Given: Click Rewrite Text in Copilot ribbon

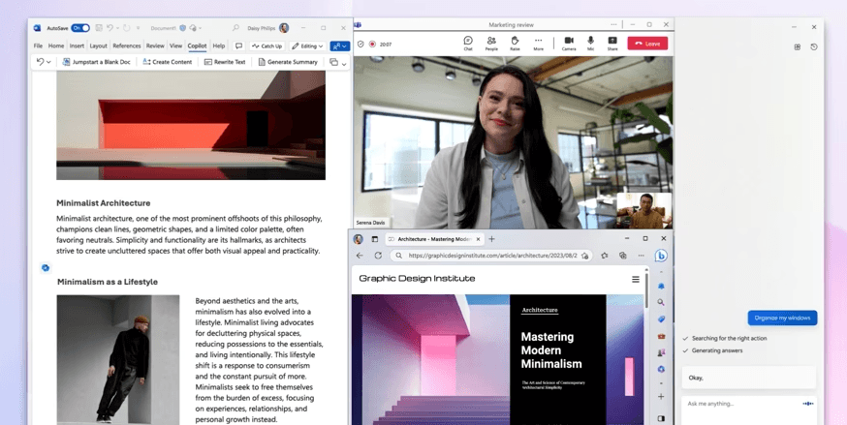Looking at the screenshot, I should pyautogui.click(x=225, y=62).
